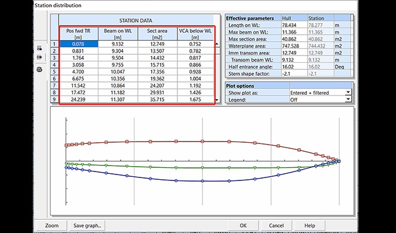This screenshot has width=396, height=233.
Task: Select the Pos fwd TR cell 3.058
Action: 79,65
